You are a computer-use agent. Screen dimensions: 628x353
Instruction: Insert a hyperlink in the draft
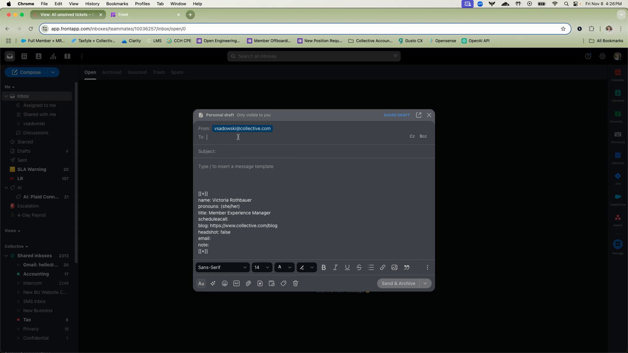click(x=382, y=268)
